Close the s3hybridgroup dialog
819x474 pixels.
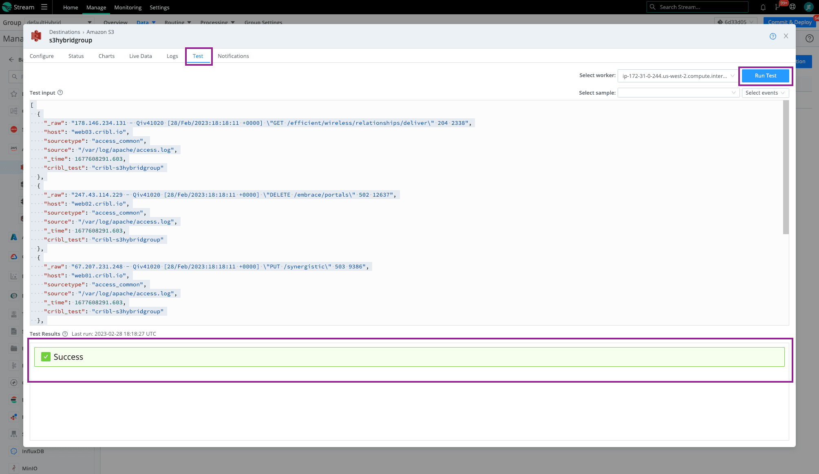[786, 36]
